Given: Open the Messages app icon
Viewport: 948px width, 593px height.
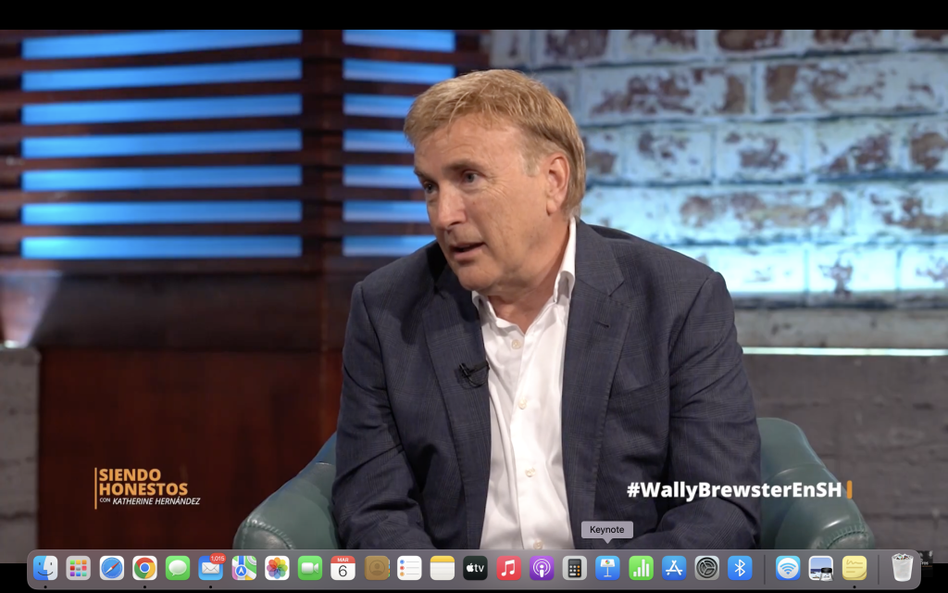Looking at the screenshot, I should [178, 568].
